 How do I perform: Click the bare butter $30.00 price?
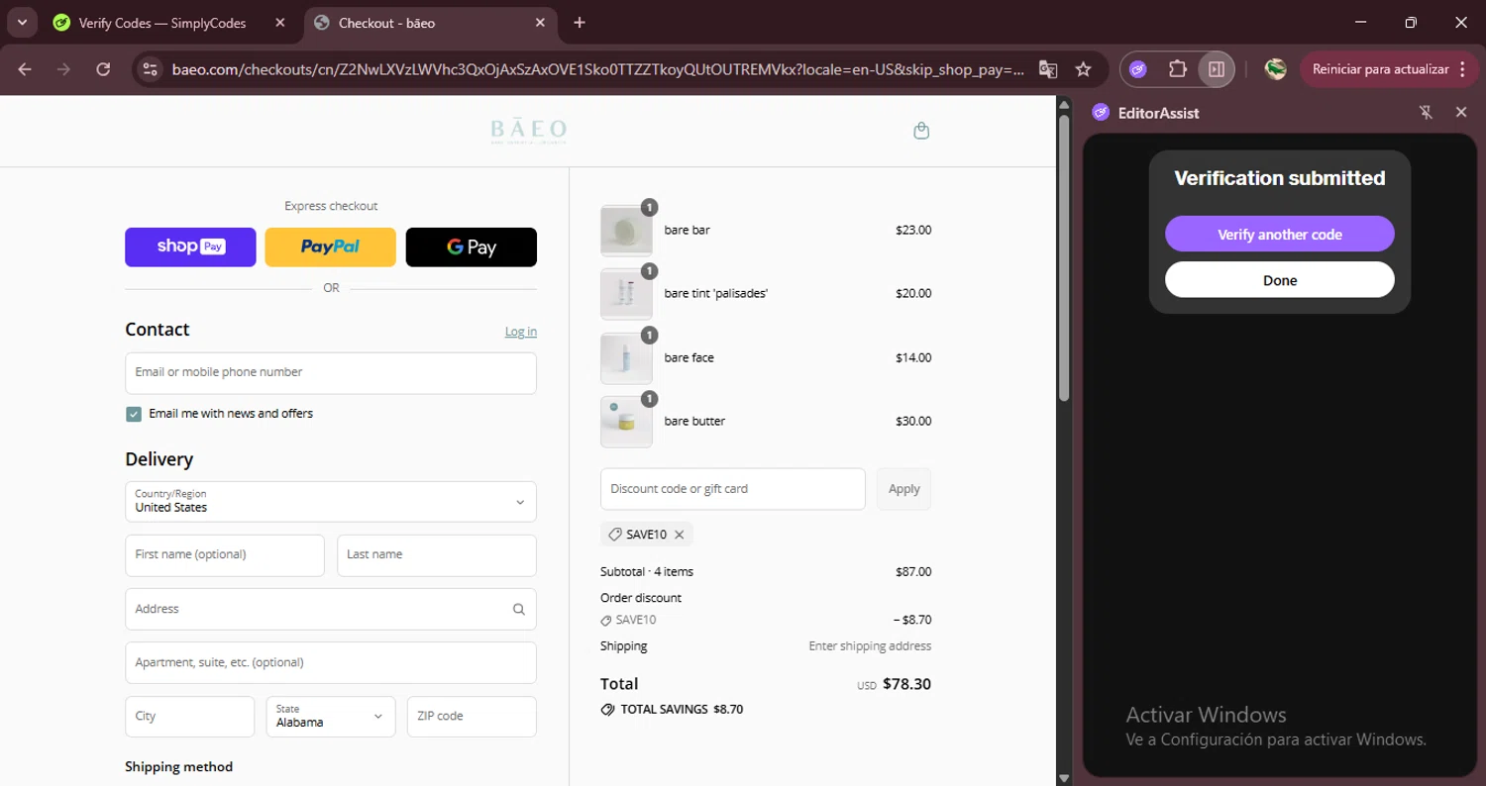pos(913,422)
